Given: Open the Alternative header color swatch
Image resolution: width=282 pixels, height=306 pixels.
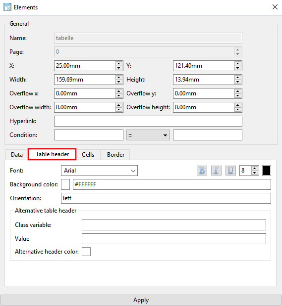Looking at the screenshot, I should pyautogui.click(x=86, y=252).
